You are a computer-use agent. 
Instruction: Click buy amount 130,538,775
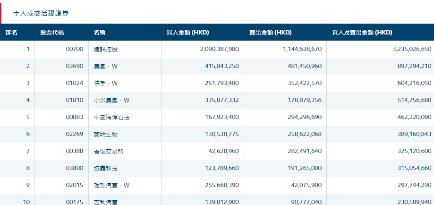222,134
